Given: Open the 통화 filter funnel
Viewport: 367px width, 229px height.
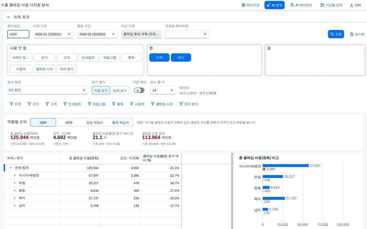Looking at the screenshot, I should tap(114, 104).
